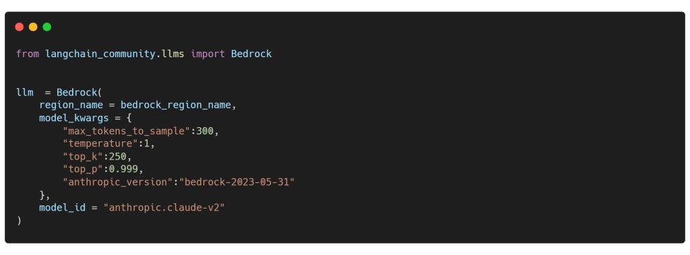This screenshot has width=690, height=255.
Task: Click the 'from' keyword
Action: (x=28, y=54)
